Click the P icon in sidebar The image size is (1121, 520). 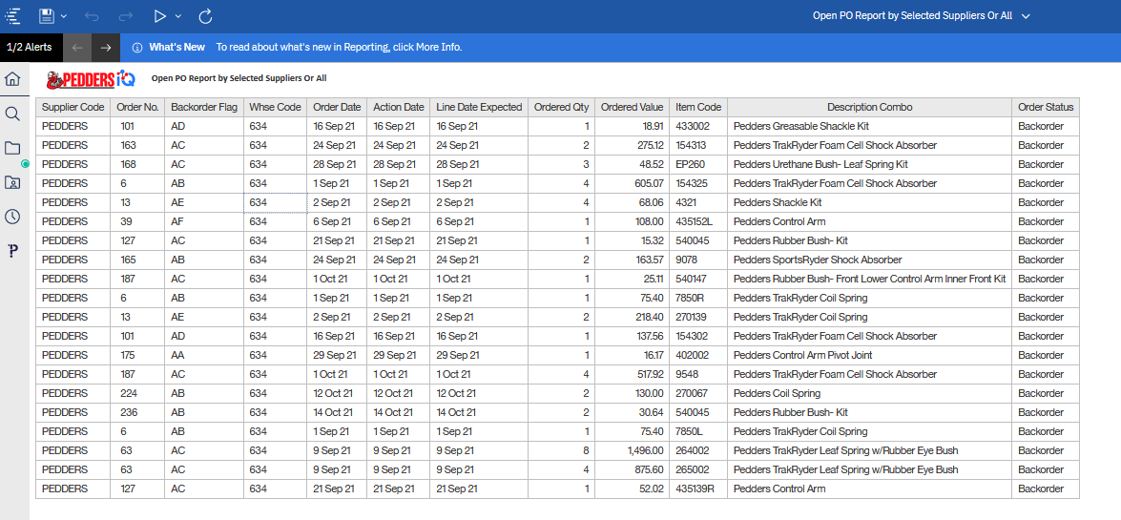12,251
